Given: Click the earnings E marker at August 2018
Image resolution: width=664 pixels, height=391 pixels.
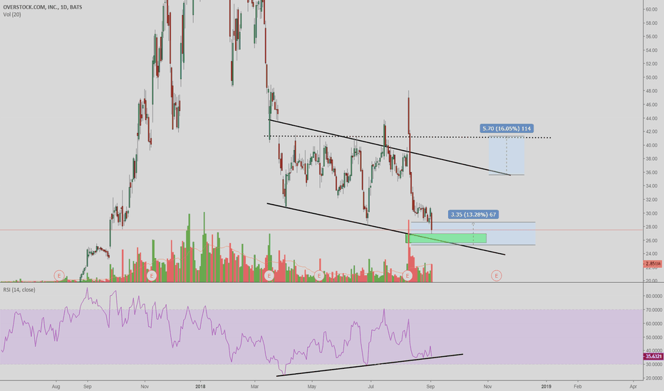Looking at the screenshot, I should [407, 276].
